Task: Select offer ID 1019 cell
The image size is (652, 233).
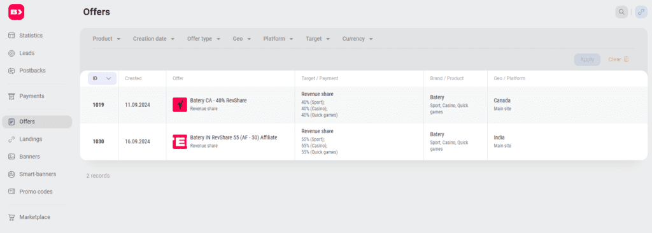Action: (x=99, y=105)
